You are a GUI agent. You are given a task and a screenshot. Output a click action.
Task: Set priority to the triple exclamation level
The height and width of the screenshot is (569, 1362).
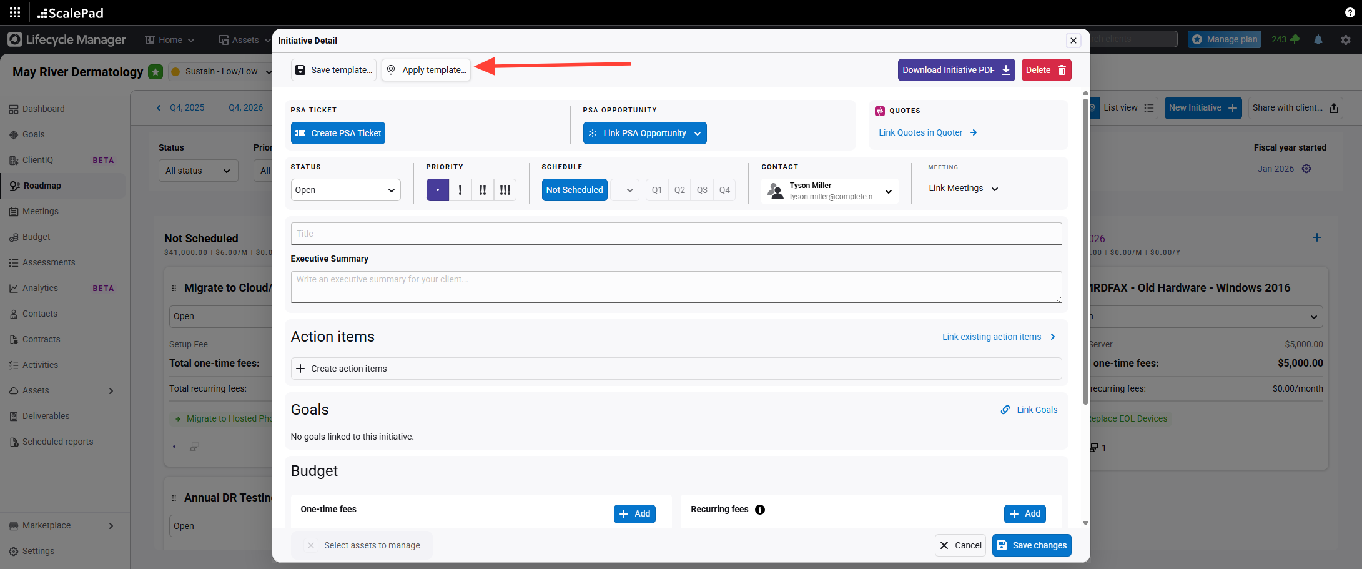click(505, 190)
